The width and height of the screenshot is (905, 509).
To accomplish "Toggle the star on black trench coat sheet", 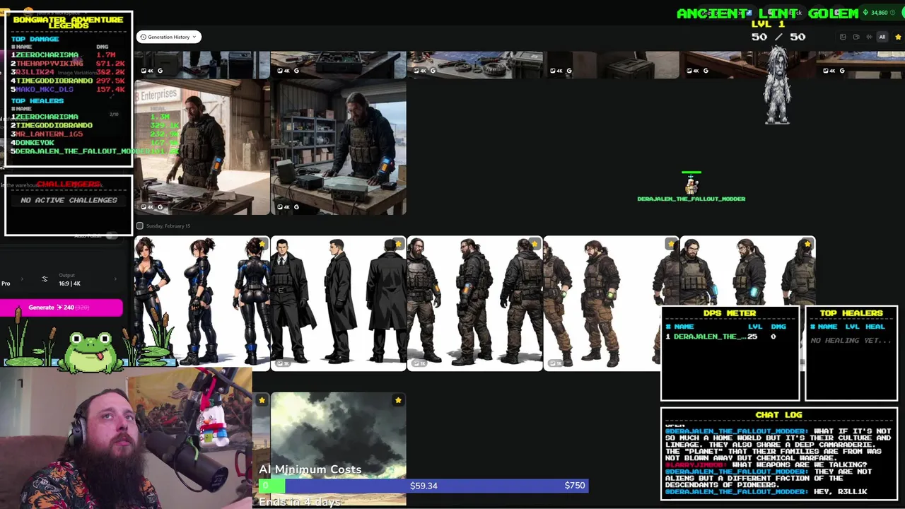I will pos(398,244).
